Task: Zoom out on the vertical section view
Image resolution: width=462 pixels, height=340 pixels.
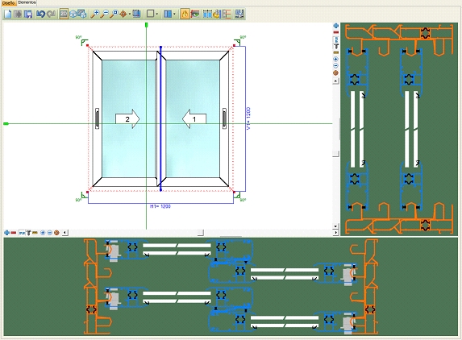Action: coord(335,65)
